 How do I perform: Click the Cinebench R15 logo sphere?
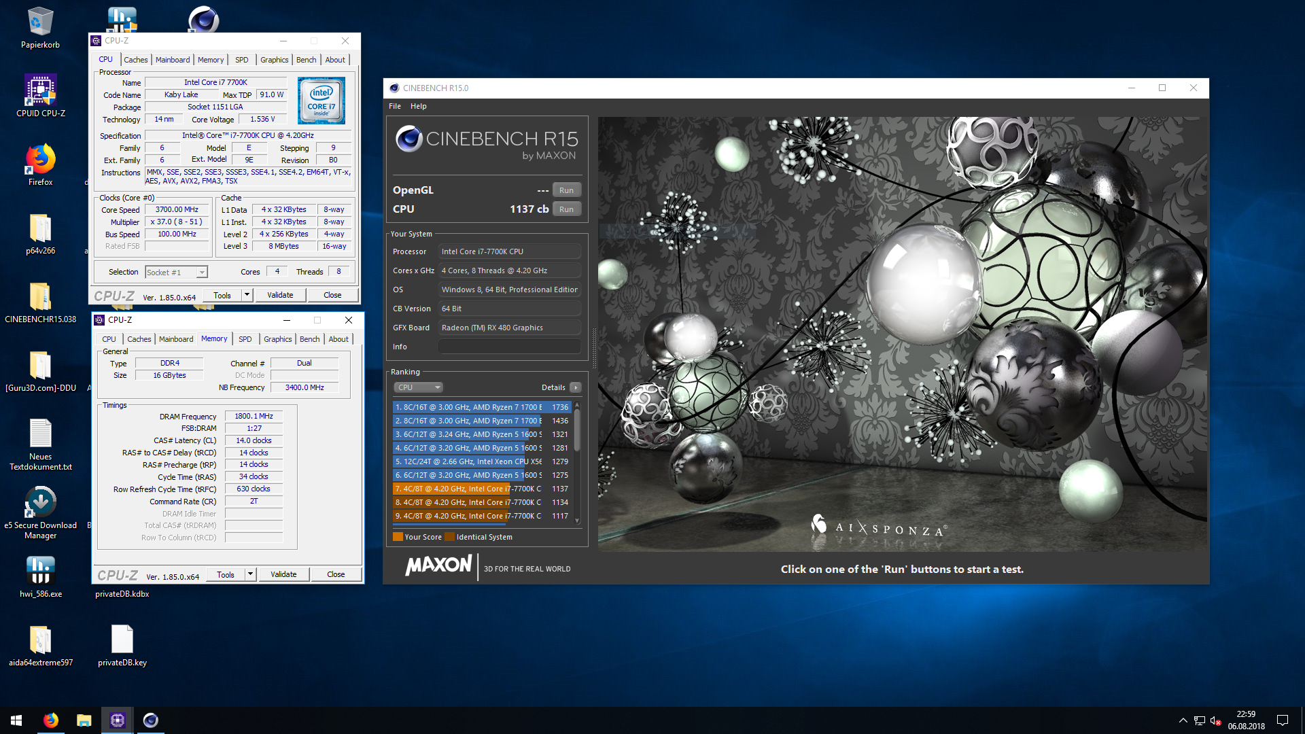pos(409,139)
